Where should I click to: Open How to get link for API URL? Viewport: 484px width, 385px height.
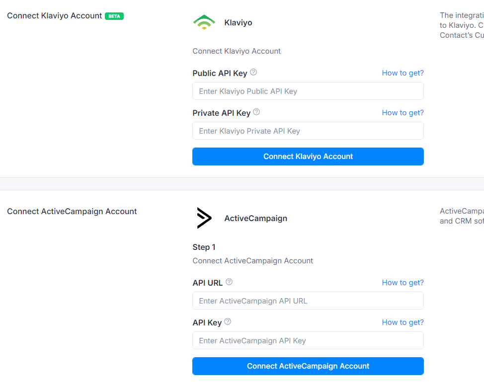tap(403, 283)
